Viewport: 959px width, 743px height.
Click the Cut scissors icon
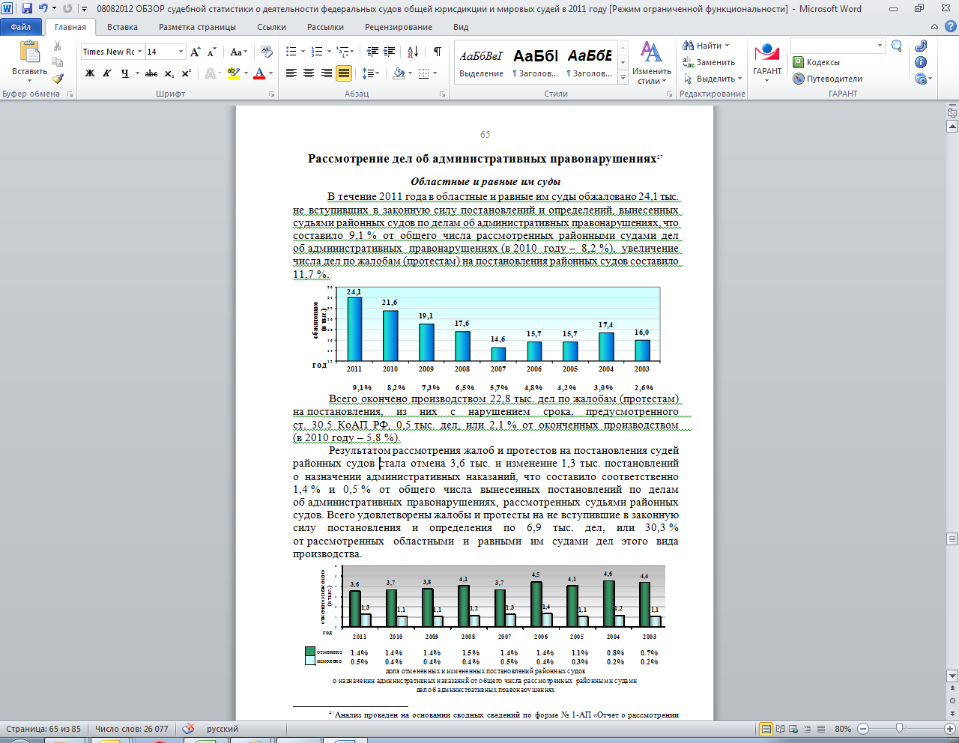click(x=58, y=46)
